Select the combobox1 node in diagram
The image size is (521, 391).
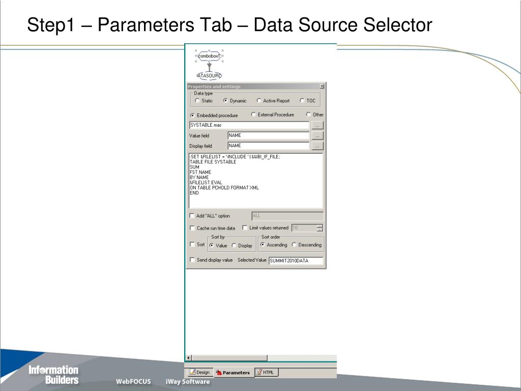pos(209,56)
